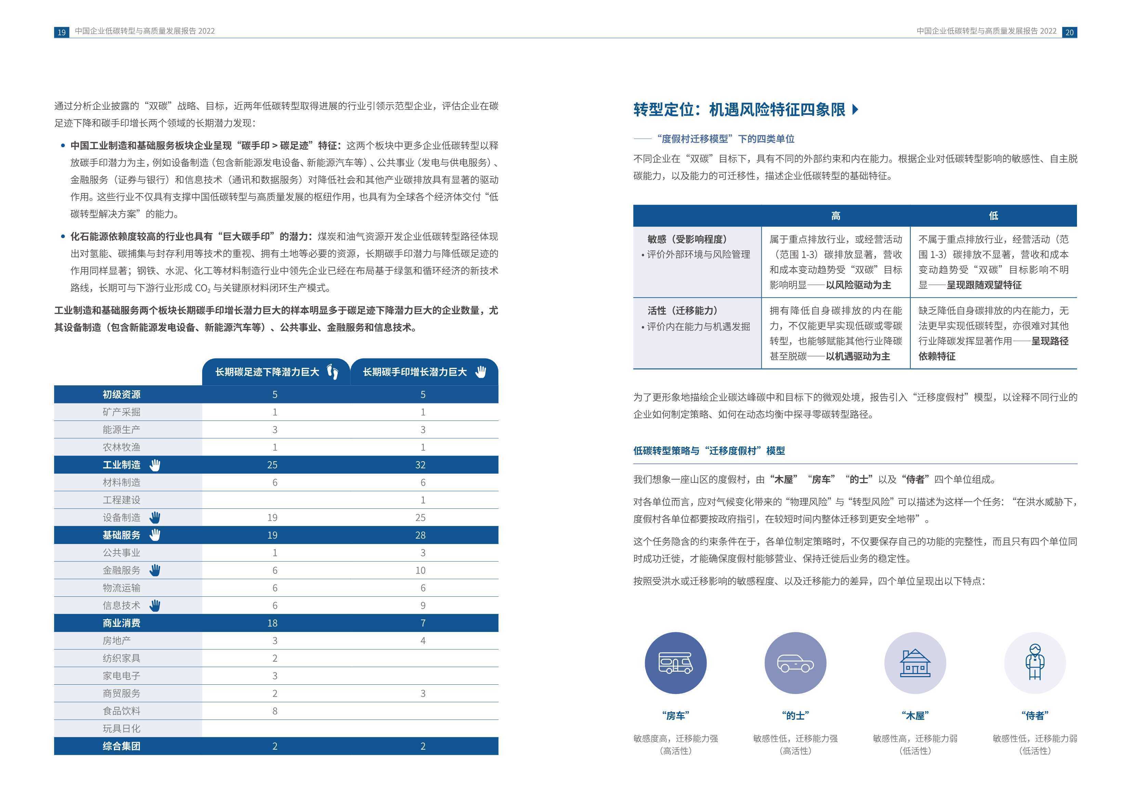Click the 纺织家具 row label
The image size is (1131, 800).
click(x=121, y=658)
